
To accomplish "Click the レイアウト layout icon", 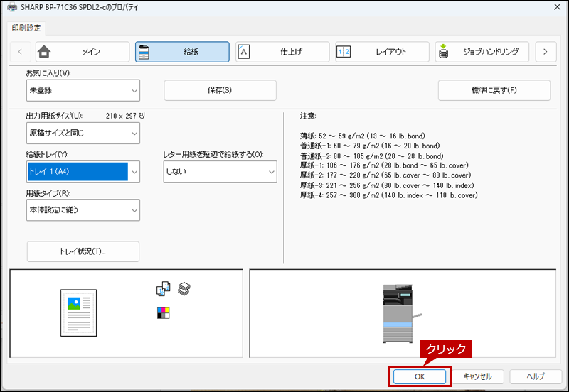I will pos(344,52).
